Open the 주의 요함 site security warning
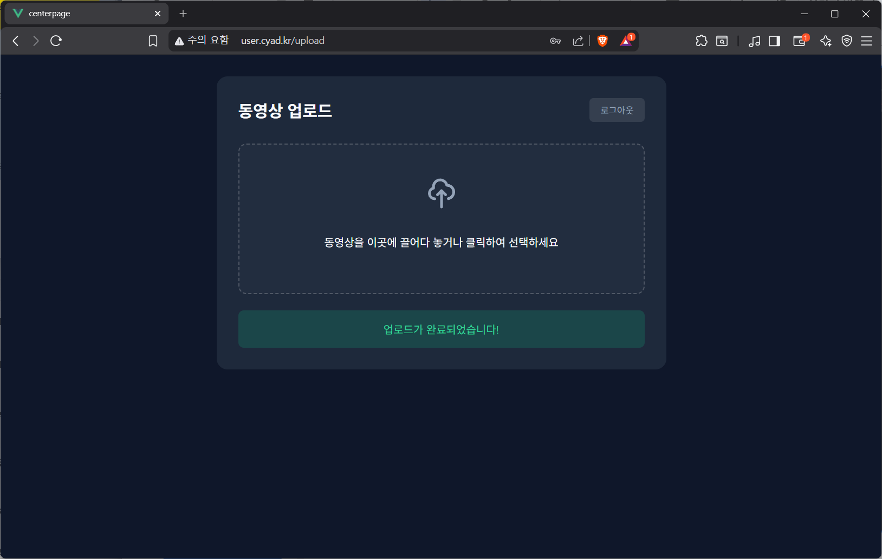The width and height of the screenshot is (882, 559). tap(202, 41)
